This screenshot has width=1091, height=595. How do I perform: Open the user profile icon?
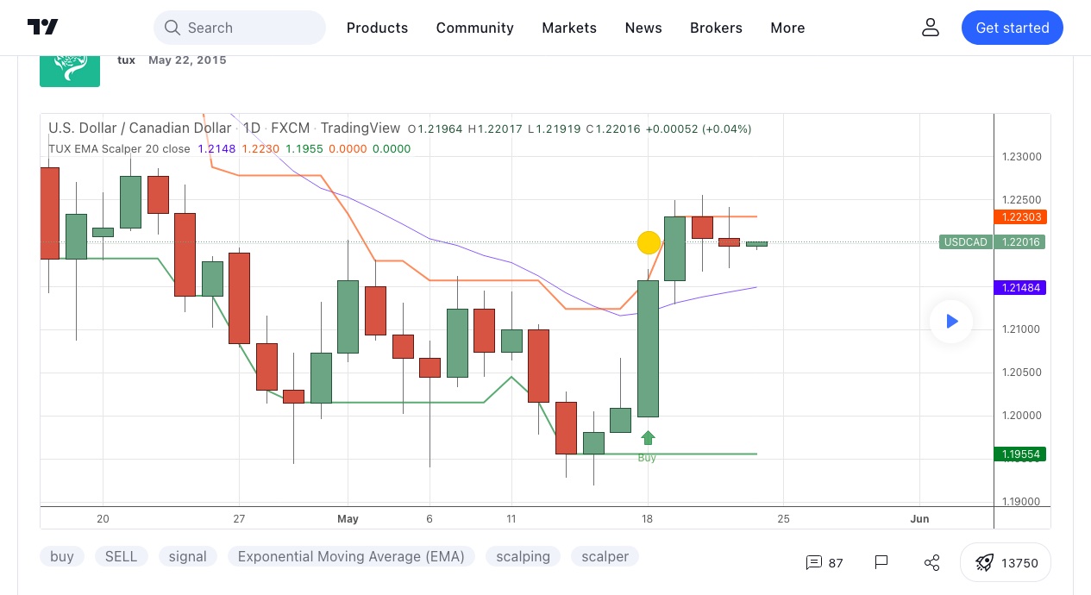point(930,28)
